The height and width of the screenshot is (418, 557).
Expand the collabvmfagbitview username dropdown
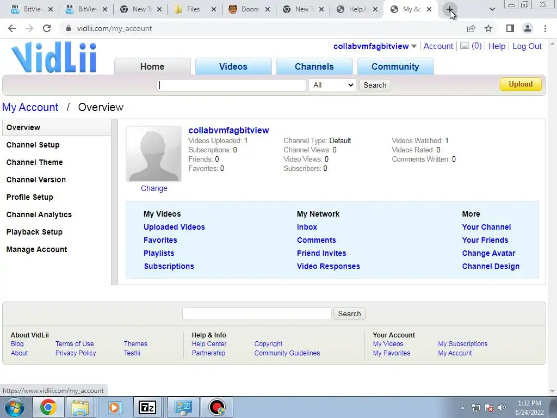click(x=414, y=46)
